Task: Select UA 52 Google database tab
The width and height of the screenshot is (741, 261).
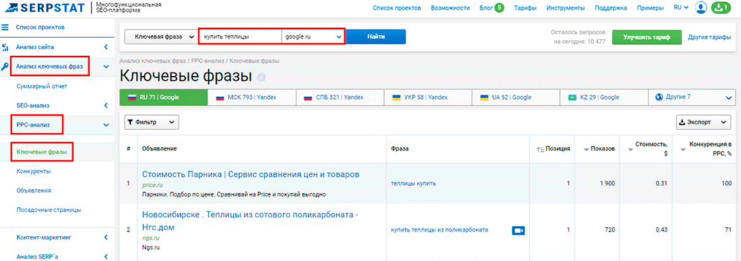Action: 516,98
